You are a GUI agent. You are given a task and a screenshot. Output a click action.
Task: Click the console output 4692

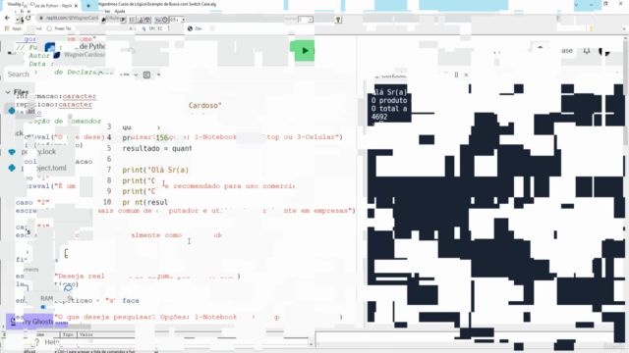point(379,117)
